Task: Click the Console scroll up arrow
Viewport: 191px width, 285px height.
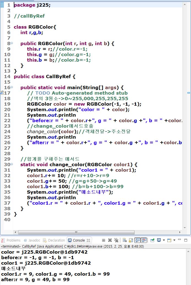Action: pyautogui.click(x=188, y=251)
